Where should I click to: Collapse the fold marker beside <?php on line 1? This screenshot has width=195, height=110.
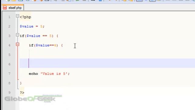18,16
